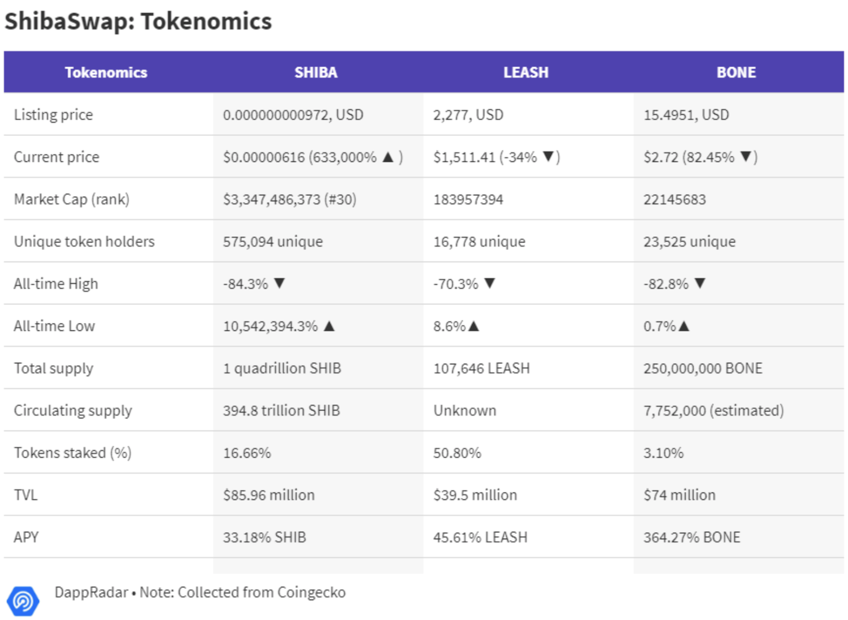
Task: Click the Listing price row label
Action: (x=54, y=114)
